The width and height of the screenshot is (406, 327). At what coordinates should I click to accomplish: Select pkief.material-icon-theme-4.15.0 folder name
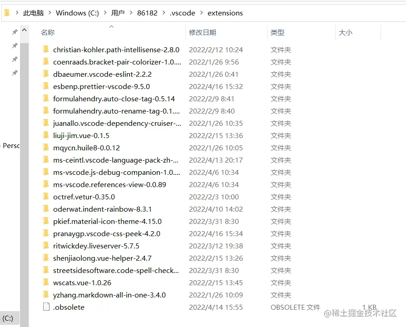coord(107,221)
